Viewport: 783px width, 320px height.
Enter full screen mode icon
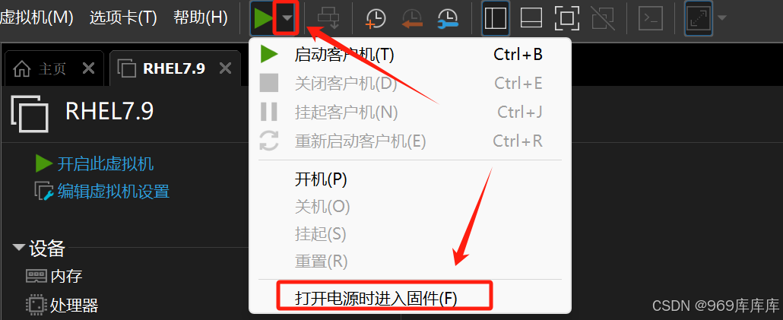(567, 18)
